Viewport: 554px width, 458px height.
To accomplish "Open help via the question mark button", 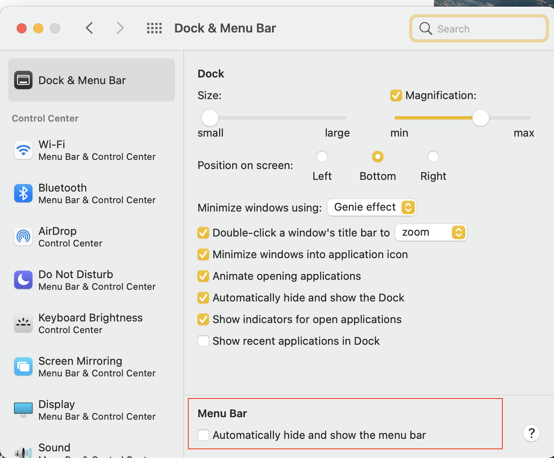I will click(x=532, y=433).
